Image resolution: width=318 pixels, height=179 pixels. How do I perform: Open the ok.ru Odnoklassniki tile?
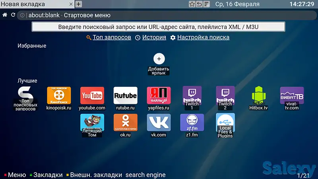pyautogui.click(x=125, y=125)
